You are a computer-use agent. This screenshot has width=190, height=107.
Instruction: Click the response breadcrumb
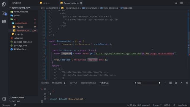126,8
